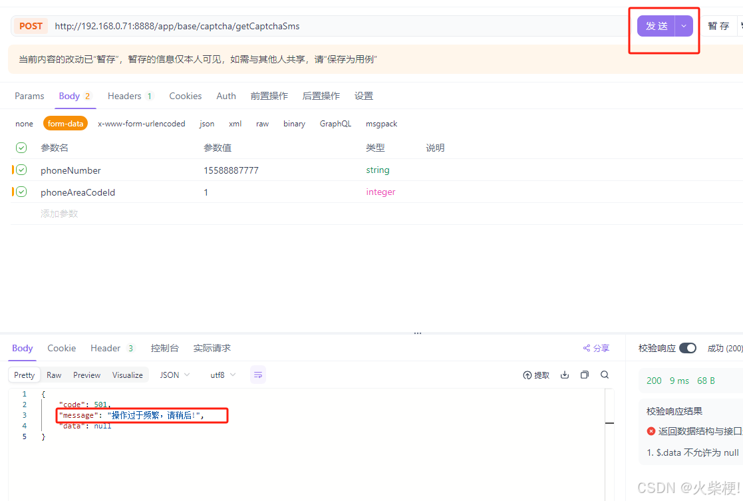Click the copy response icon
743x501 pixels.
click(584, 375)
